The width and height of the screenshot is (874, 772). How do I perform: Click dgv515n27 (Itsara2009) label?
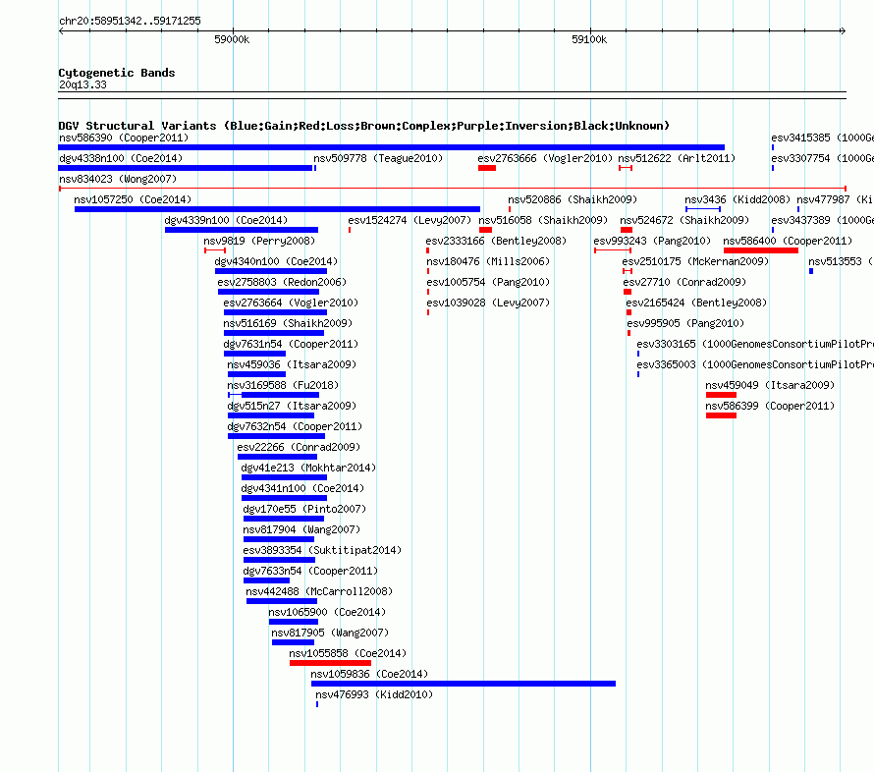pyautogui.click(x=292, y=406)
